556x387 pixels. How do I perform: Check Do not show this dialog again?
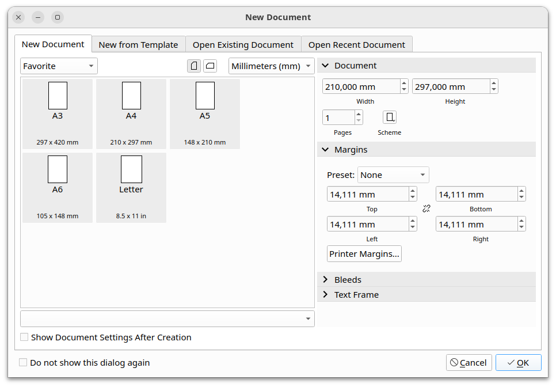click(x=23, y=363)
